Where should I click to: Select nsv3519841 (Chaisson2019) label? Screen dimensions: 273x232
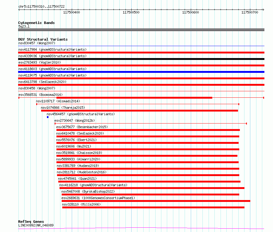tap(79, 153)
